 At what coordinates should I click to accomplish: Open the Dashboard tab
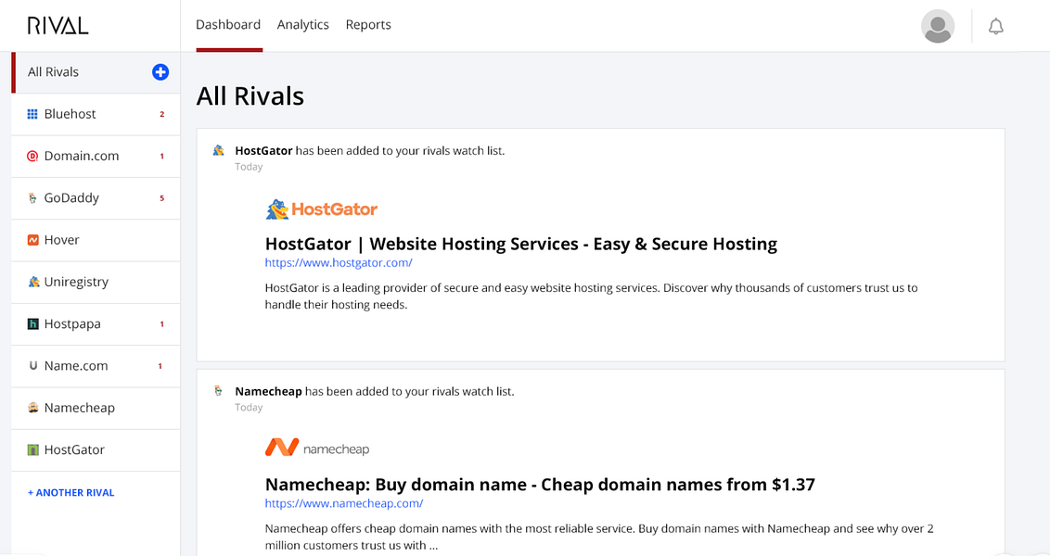(228, 25)
